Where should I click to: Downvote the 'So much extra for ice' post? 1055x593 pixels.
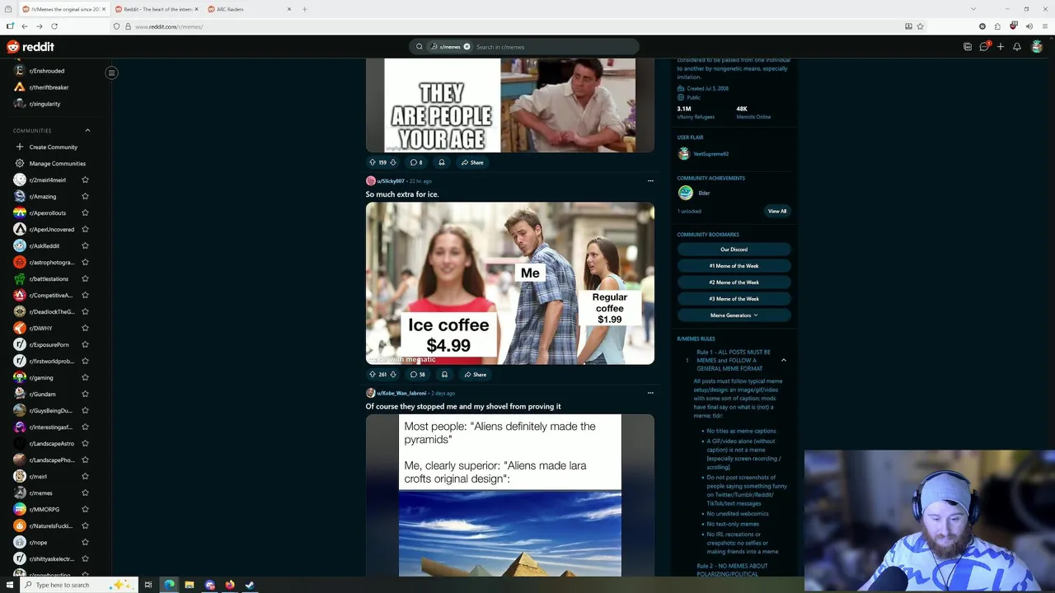pos(393,375)
